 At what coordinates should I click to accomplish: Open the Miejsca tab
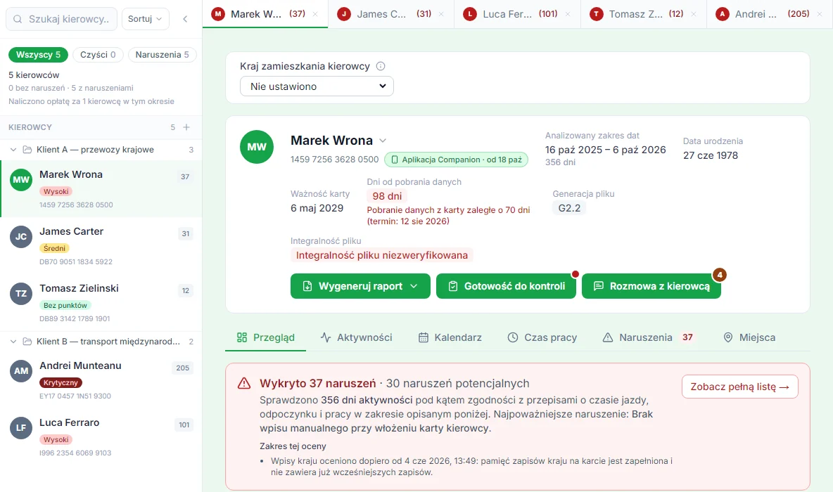click(x=749, y=337)
